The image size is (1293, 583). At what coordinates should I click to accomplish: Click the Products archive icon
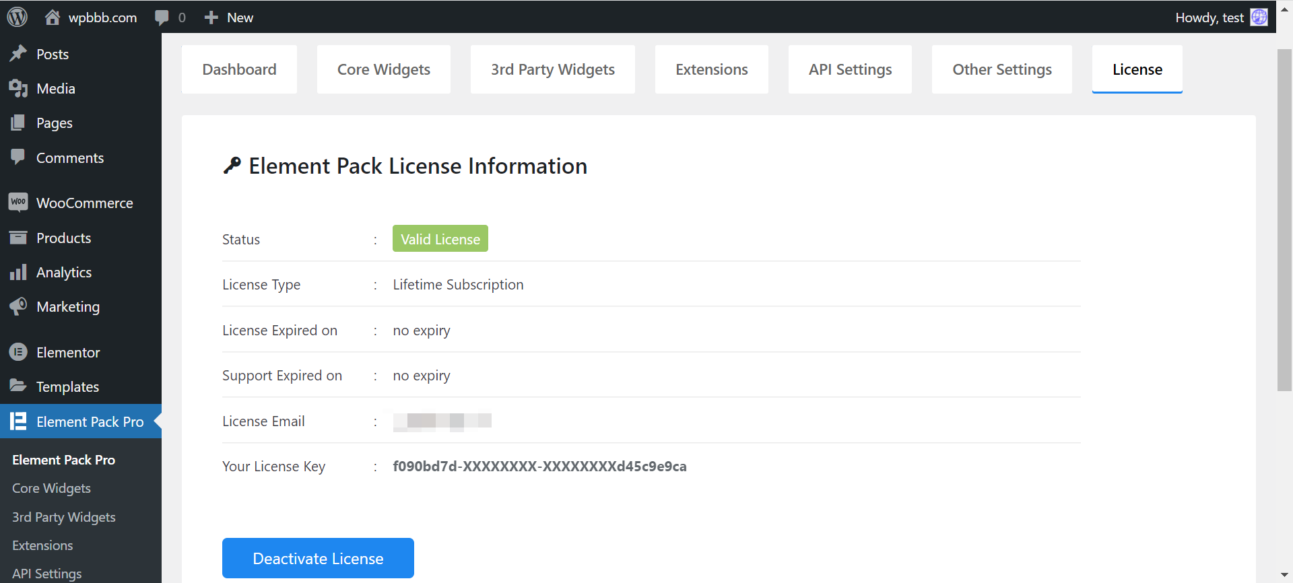[x=18, y=238]
